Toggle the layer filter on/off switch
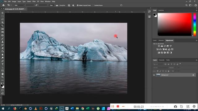The height and width of the screenshot is (111, 198). coord(180,64)
